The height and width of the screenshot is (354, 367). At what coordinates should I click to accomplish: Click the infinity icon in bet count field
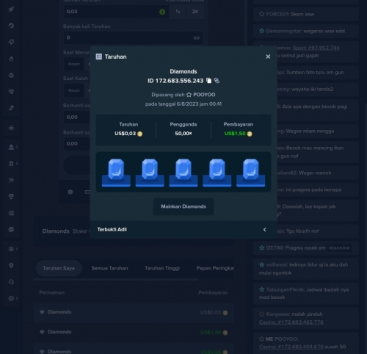coord(197,38)
